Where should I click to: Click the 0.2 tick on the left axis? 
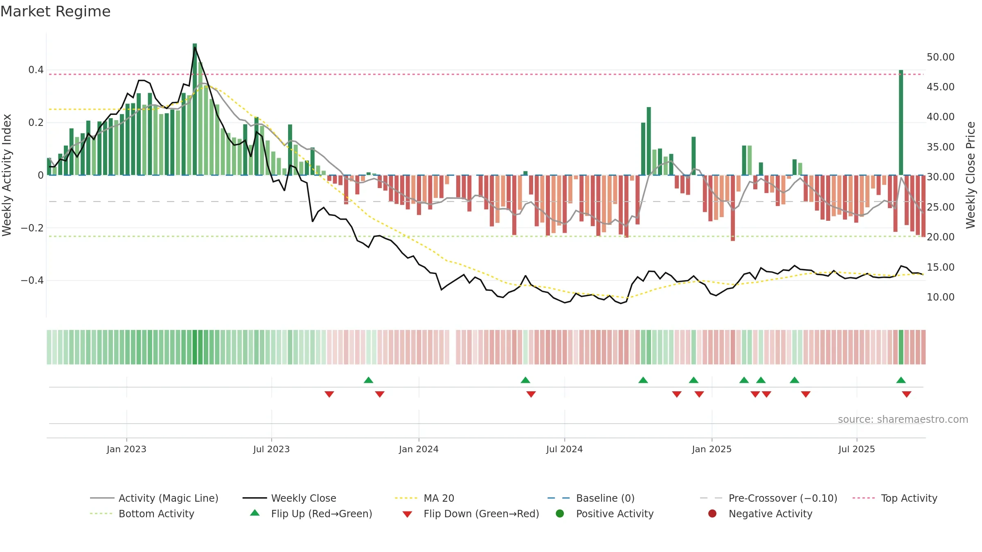click(36, 123)
